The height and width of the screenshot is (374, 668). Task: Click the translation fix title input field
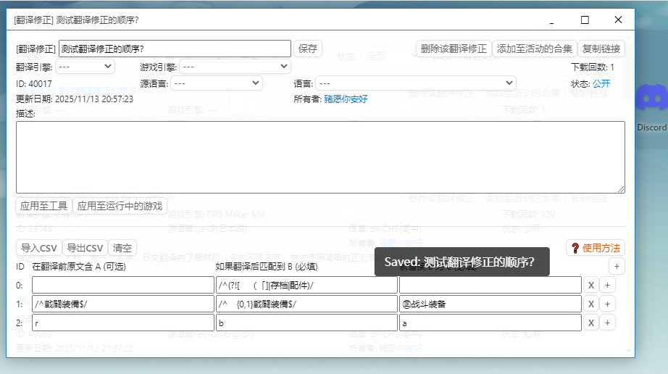[175, 49]
